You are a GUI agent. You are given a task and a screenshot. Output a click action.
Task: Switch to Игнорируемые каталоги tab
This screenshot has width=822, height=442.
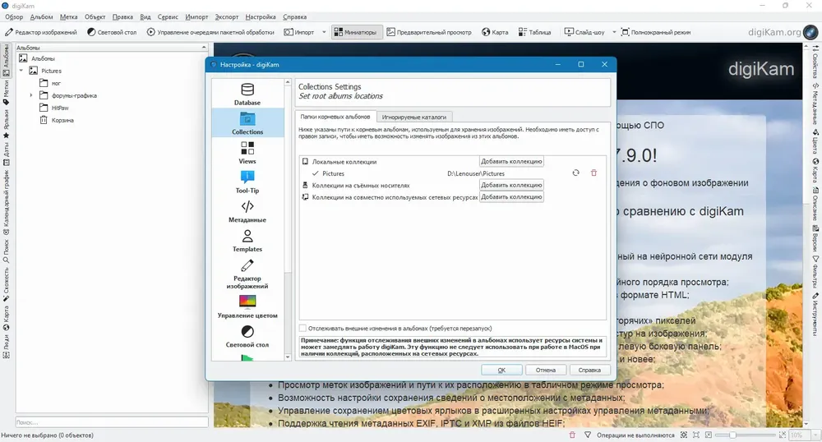pos(417,117)
